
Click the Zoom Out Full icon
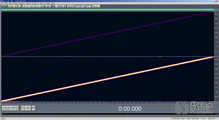[29, 107]
